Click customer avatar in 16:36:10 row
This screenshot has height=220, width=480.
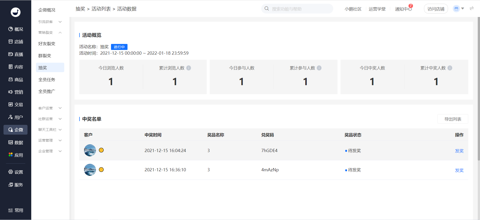click(90, 170)
